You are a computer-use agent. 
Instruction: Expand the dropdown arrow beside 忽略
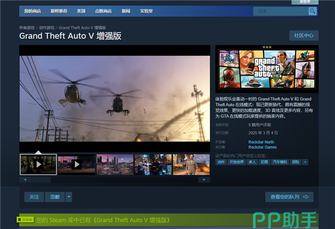coord(69,197)
